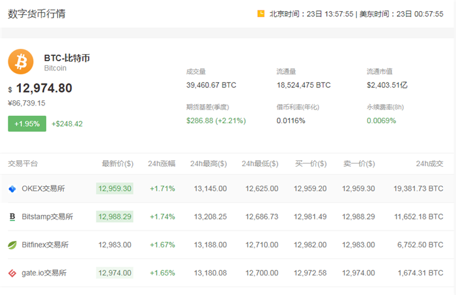Click the Bitfinex green leaf icon

[12, 245]
